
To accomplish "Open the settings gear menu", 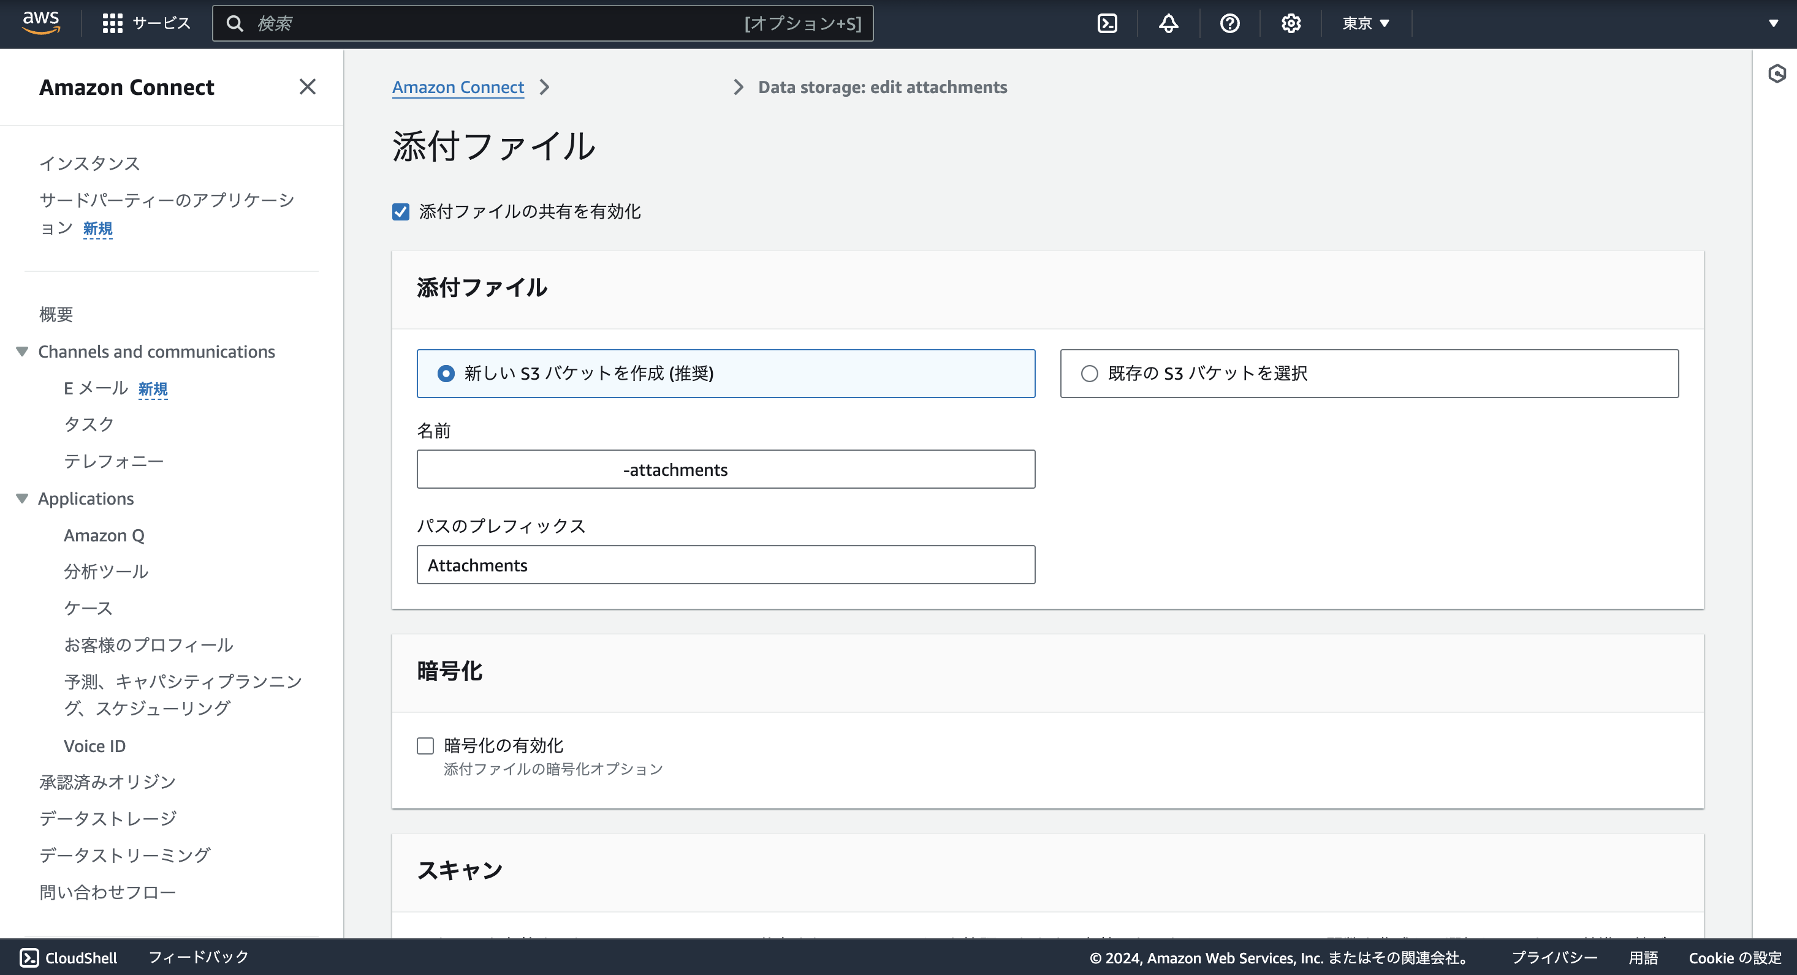I will [1291, 23].
